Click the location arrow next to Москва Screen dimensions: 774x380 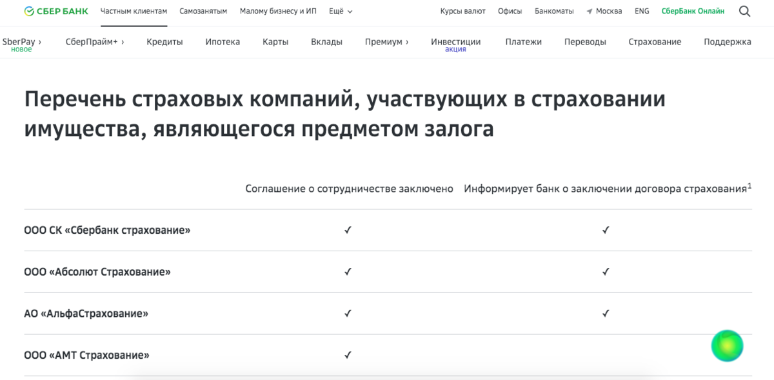pos(590,12)
